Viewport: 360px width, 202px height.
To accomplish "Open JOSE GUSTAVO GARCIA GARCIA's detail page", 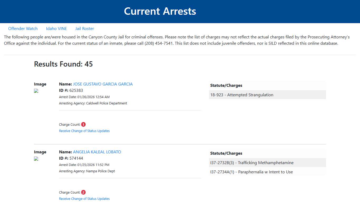I will pyautogui.click(x=103, y=84).
